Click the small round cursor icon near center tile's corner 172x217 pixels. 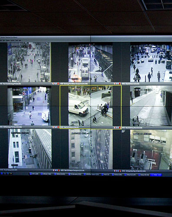(x=123, y=131)
